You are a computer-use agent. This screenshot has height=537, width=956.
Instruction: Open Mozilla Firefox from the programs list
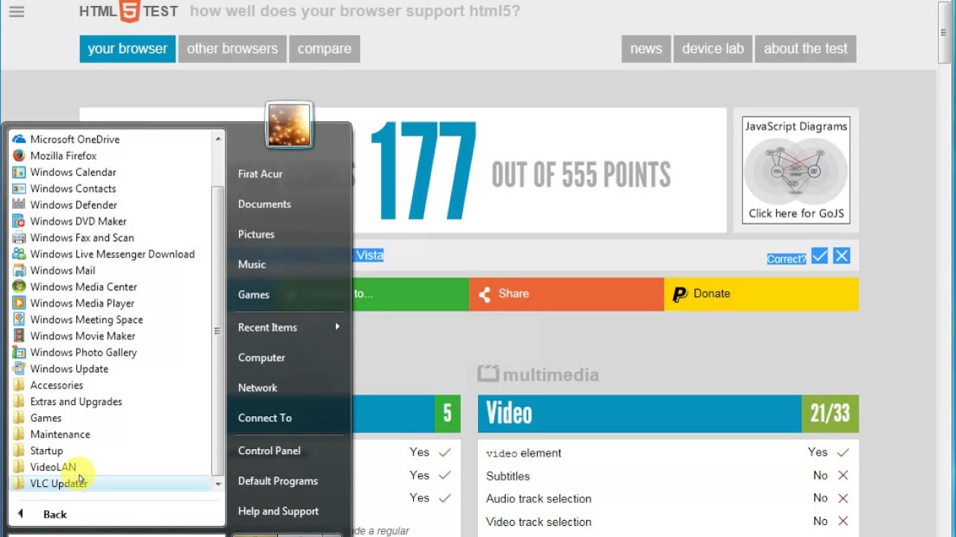click(64, 156)
